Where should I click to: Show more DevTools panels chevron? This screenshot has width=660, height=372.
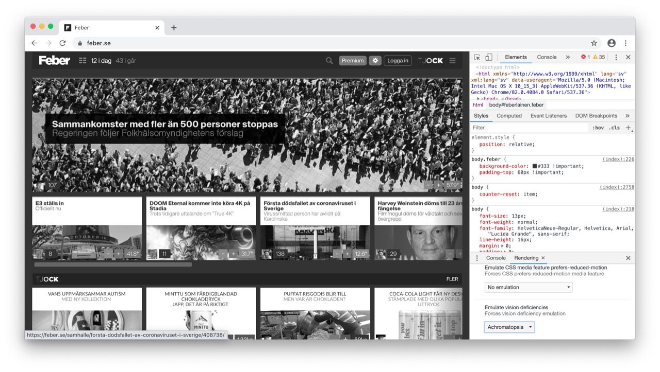(x=568, y=58)
